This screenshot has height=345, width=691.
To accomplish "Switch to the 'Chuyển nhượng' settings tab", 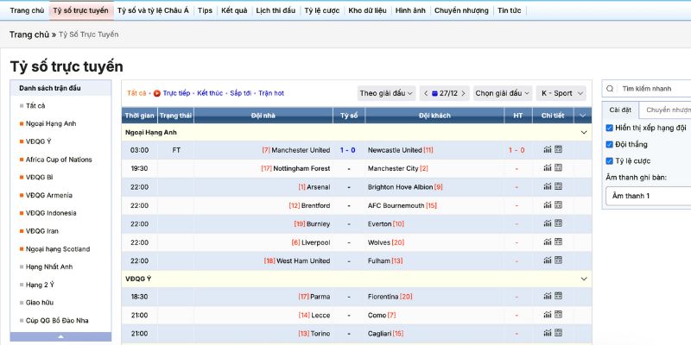I will [667, 110].
